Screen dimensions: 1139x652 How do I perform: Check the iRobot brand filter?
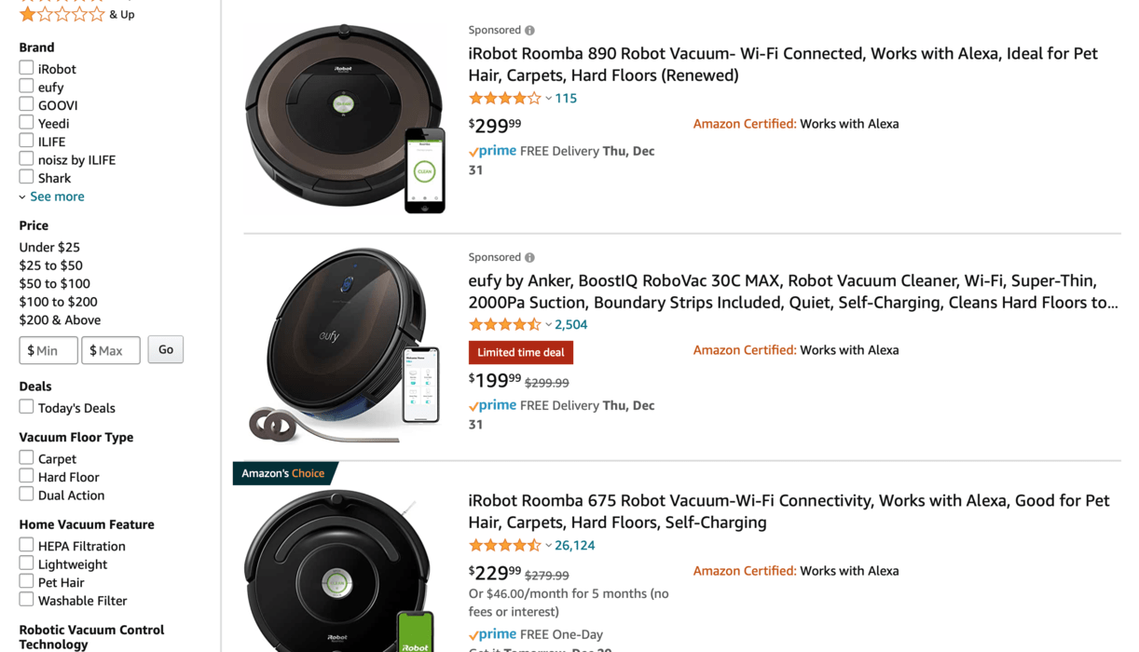click(25, 68)
